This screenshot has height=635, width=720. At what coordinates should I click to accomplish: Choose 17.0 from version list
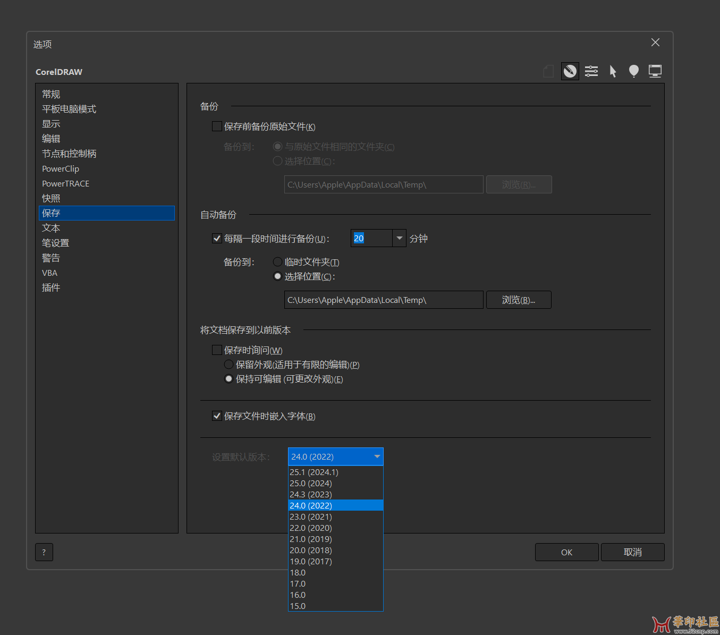tap(336, 584)
